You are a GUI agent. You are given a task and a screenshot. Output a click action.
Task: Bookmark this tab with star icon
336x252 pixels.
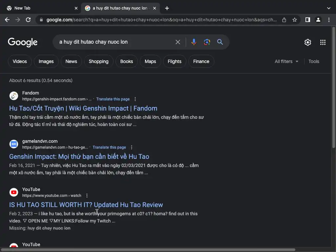[295, 20]
